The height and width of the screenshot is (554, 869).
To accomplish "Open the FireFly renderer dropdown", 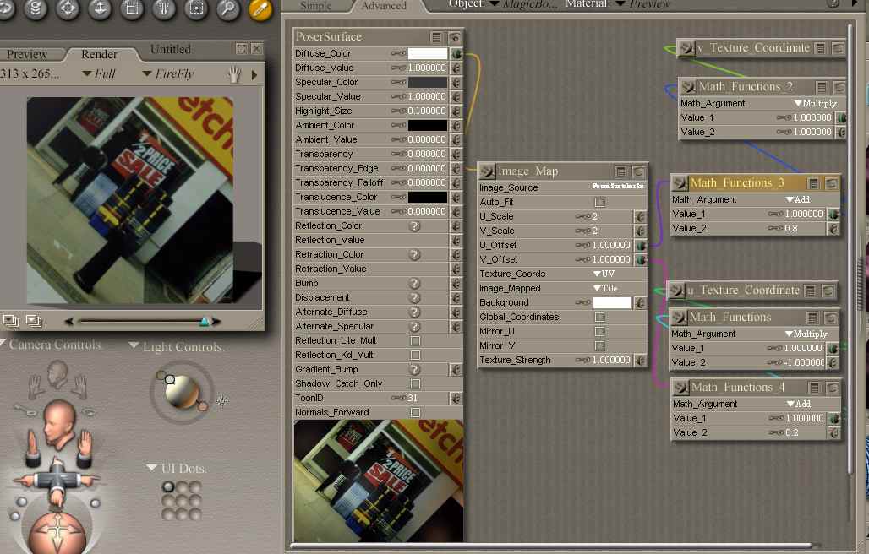I will (168, 73).
